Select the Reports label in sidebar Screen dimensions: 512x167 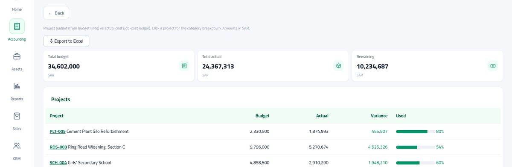pyautogui.click(x=17, y=99)
